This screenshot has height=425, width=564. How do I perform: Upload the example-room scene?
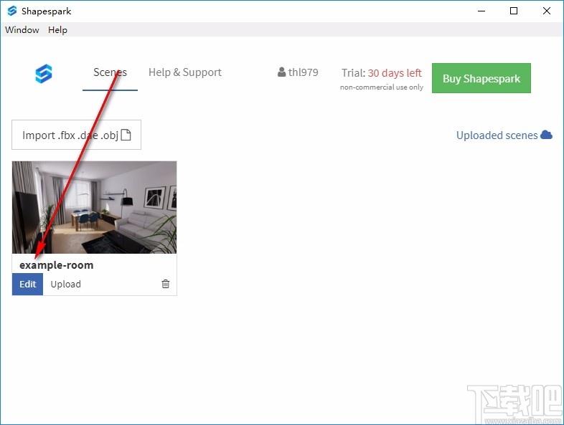(66, 285)
